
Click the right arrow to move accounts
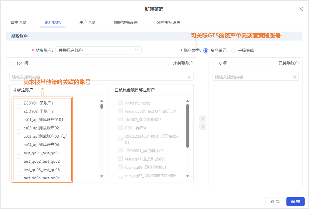[x=203, y=118]
